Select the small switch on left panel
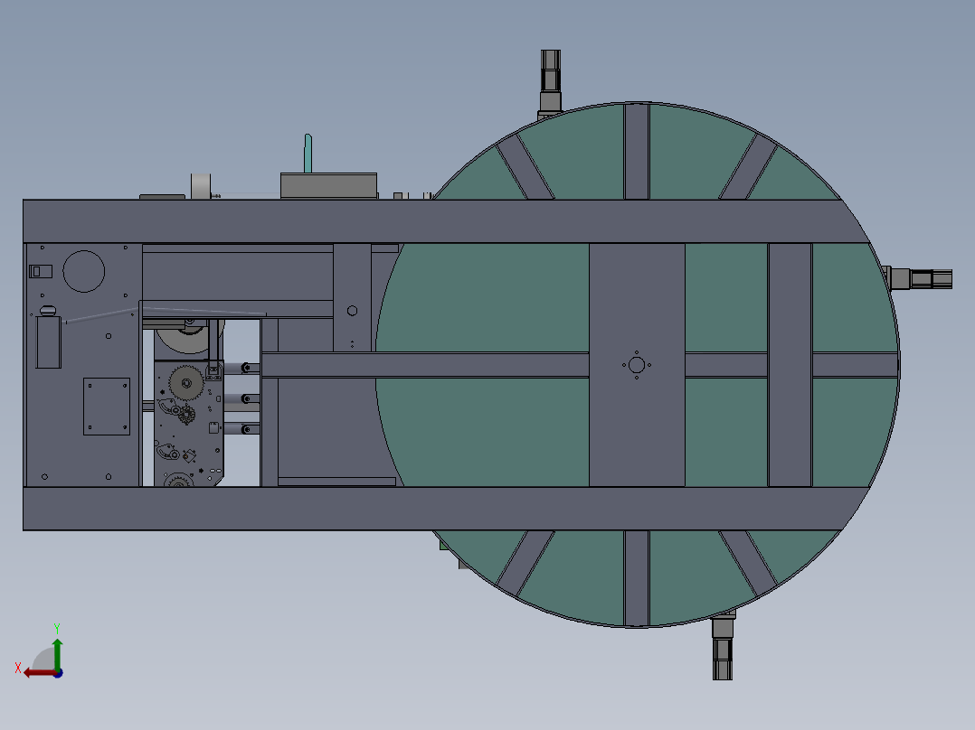The height and width of the screenshot is (730, 975). [41, 271]
